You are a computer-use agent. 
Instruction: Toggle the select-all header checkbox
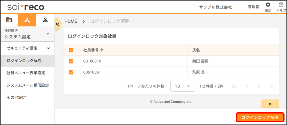pos(71,50)
